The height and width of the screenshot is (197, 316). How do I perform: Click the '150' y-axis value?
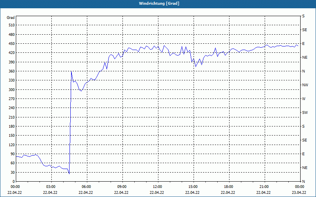tap(12, 136)
